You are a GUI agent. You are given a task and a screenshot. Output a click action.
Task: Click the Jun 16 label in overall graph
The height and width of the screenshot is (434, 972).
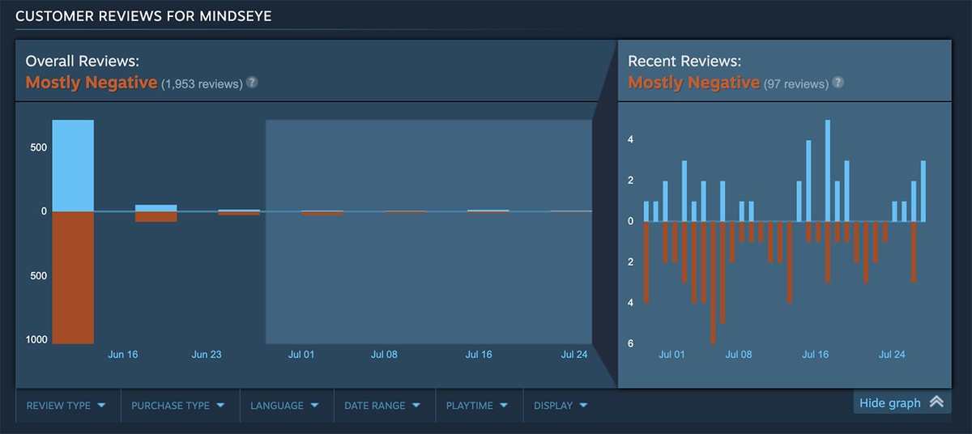(122, 355)
